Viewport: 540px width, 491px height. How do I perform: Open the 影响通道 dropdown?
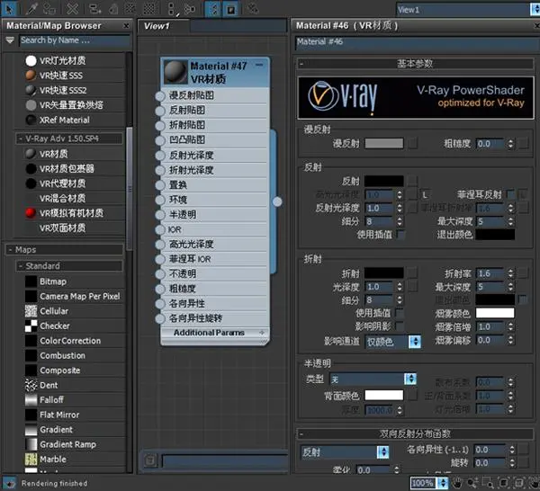[392, 342]
